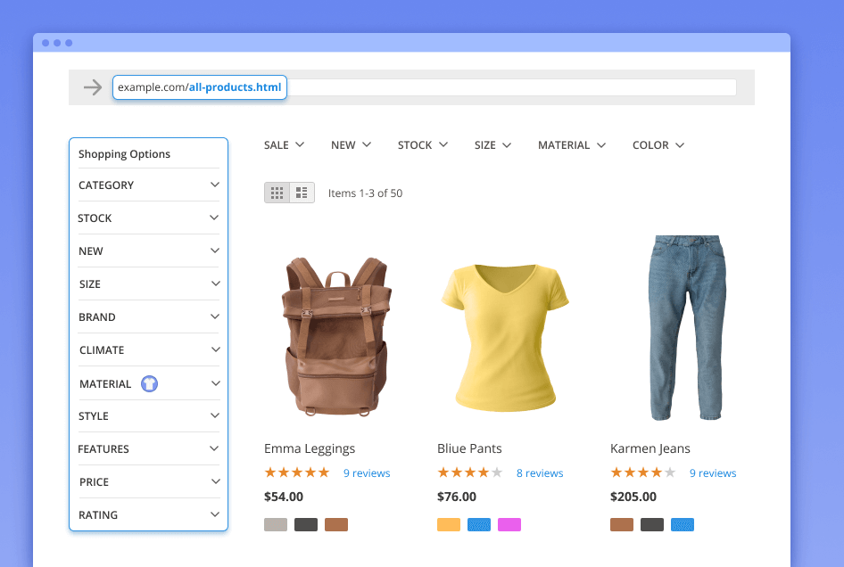
Task: Expand the CATEGORY filter in sidebar
Action: click(148, 185)
